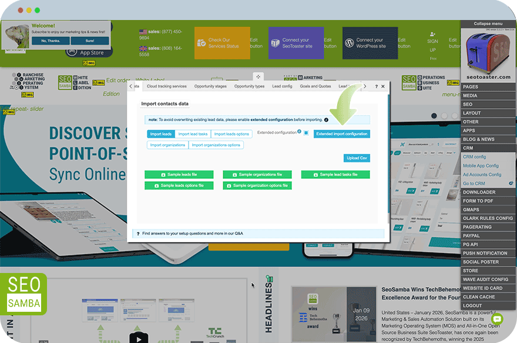
Task: Click LOGOUT in the sidebar
Action: [488, 306]
